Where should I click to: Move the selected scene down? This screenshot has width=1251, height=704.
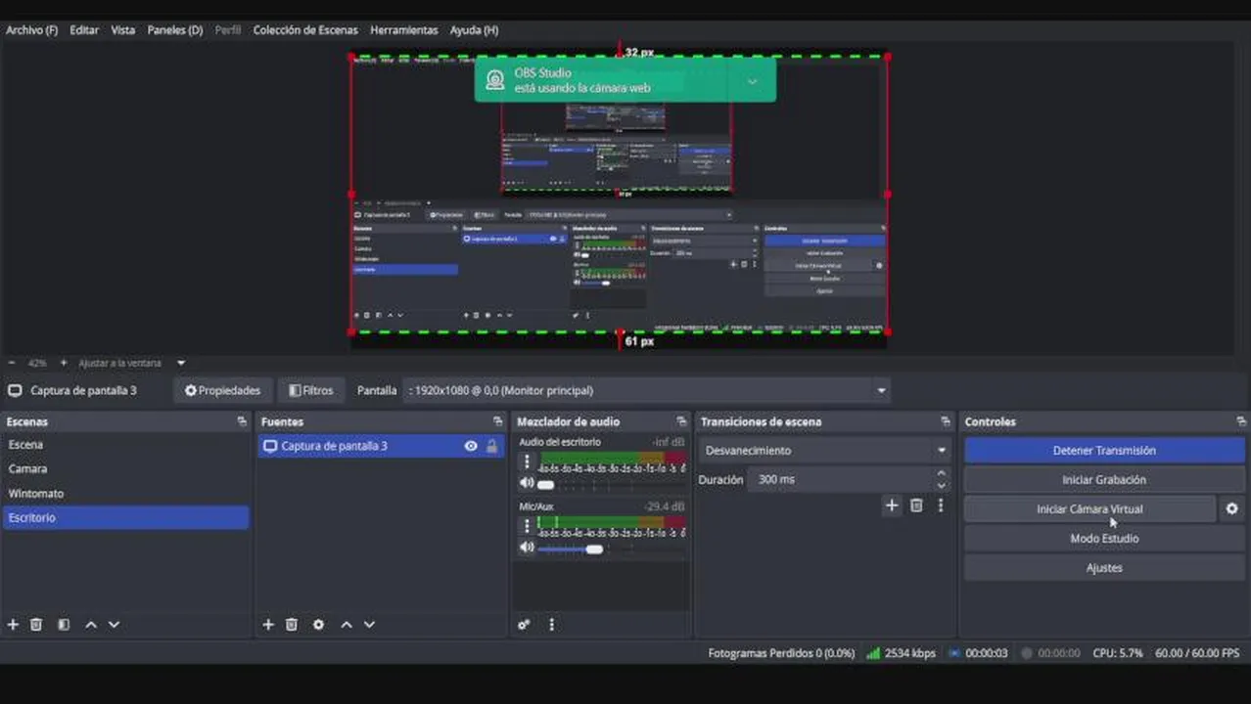click(114, 624)
